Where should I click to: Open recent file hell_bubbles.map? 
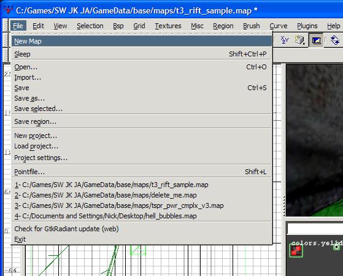click(142, 216)
